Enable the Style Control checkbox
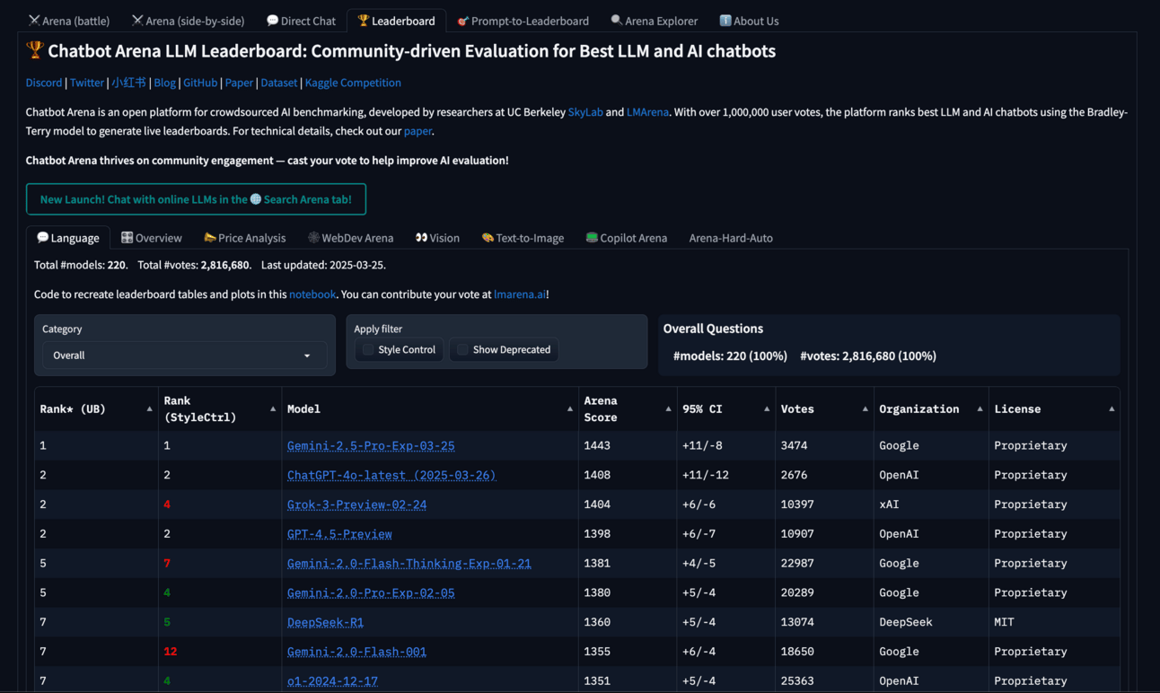The height and width of the screenshot is (693, 1160). point(368,350)
